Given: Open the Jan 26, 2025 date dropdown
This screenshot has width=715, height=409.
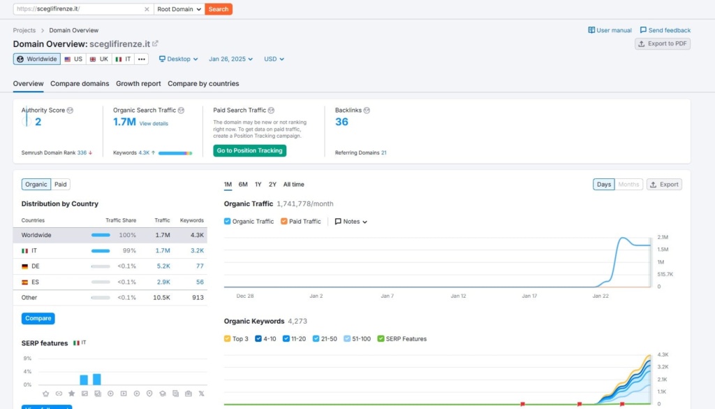Looking at the screenshot, I should [x=230, y=59].
